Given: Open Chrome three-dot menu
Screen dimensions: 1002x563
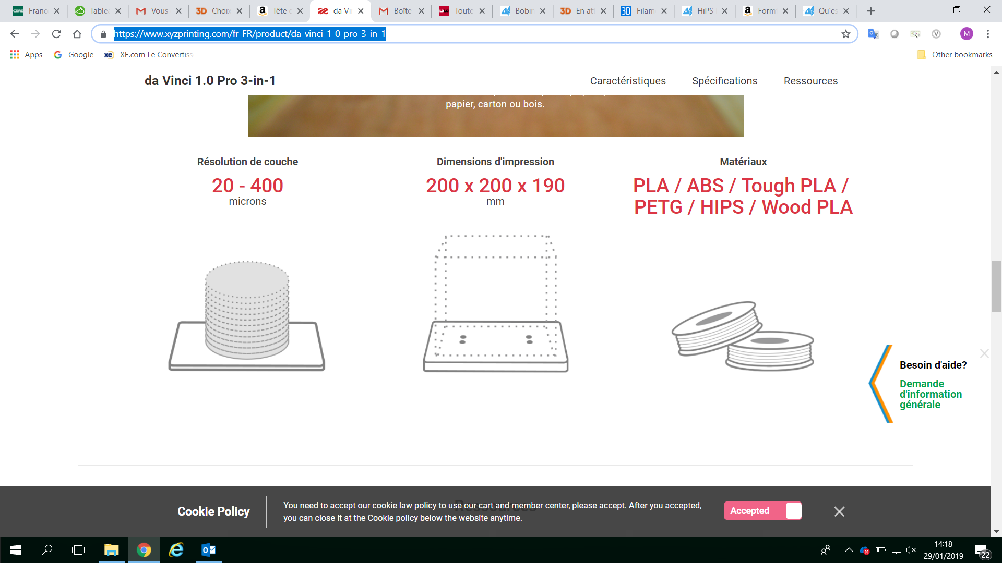Looking at the screenshot, I should [x=988, y=34].
